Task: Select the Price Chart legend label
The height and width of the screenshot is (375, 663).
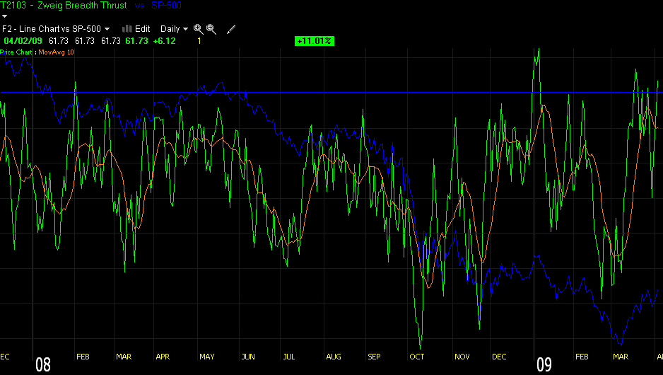Action: (16, 52)
